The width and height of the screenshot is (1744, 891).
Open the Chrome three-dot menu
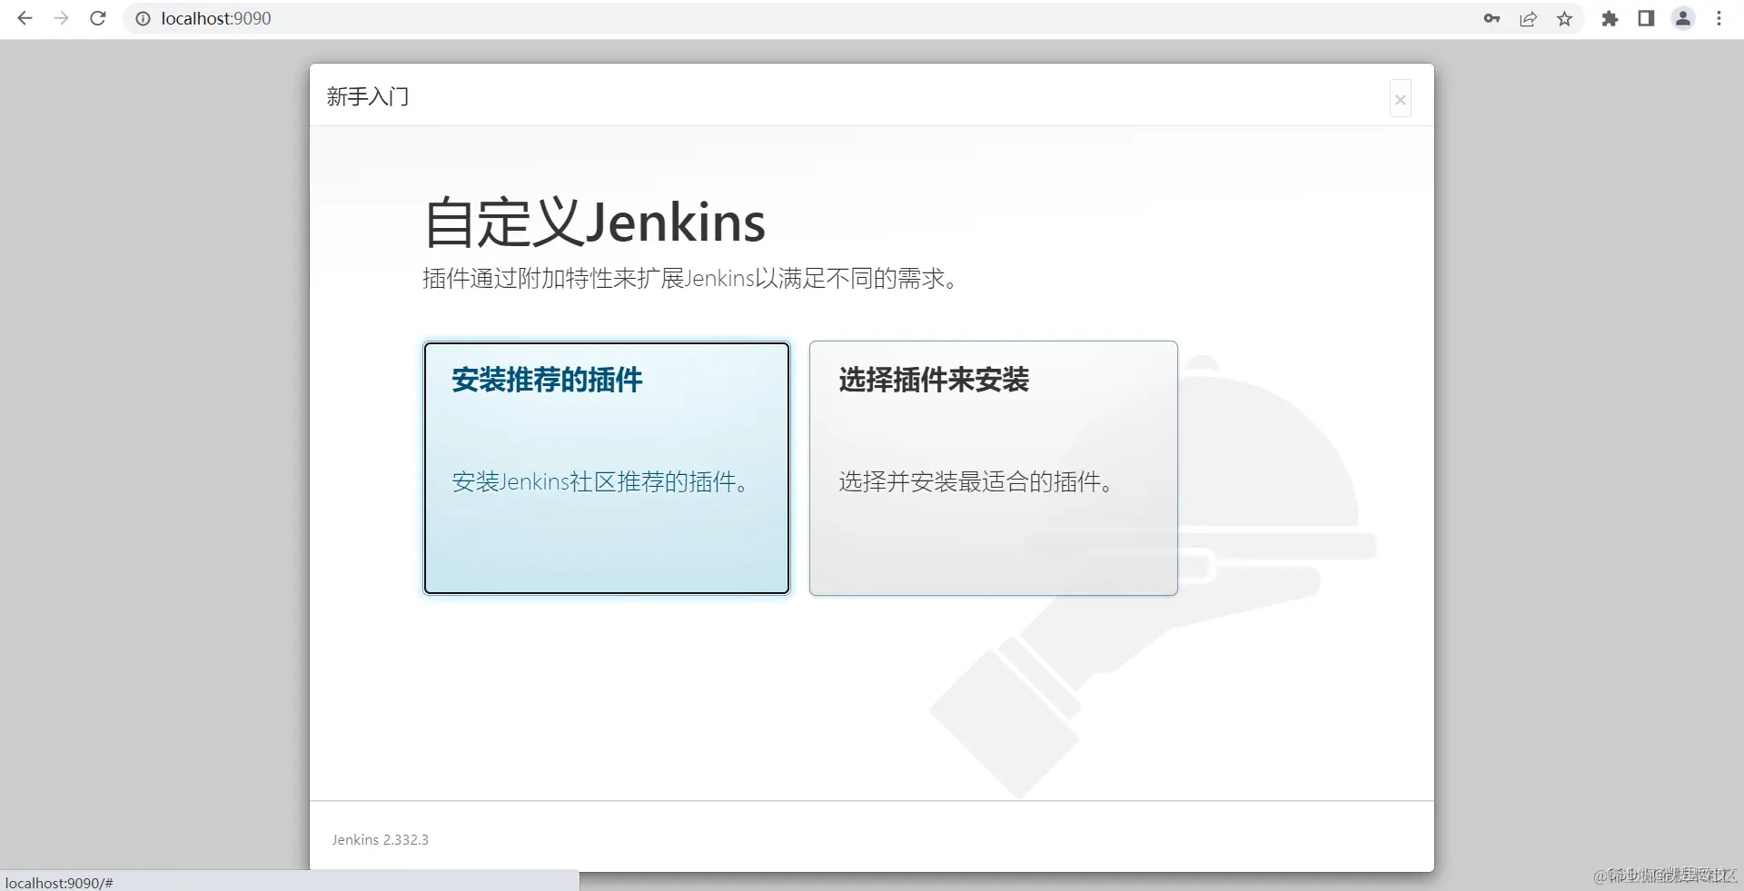pos(1719,18)
